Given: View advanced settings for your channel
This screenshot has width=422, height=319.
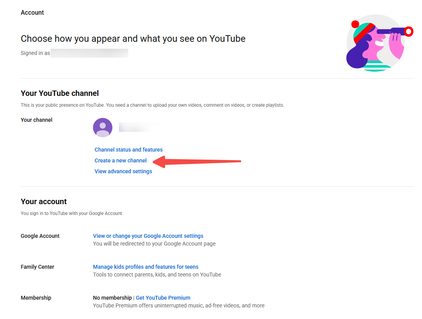Looking at the screenshot, I should coord(123,171).
